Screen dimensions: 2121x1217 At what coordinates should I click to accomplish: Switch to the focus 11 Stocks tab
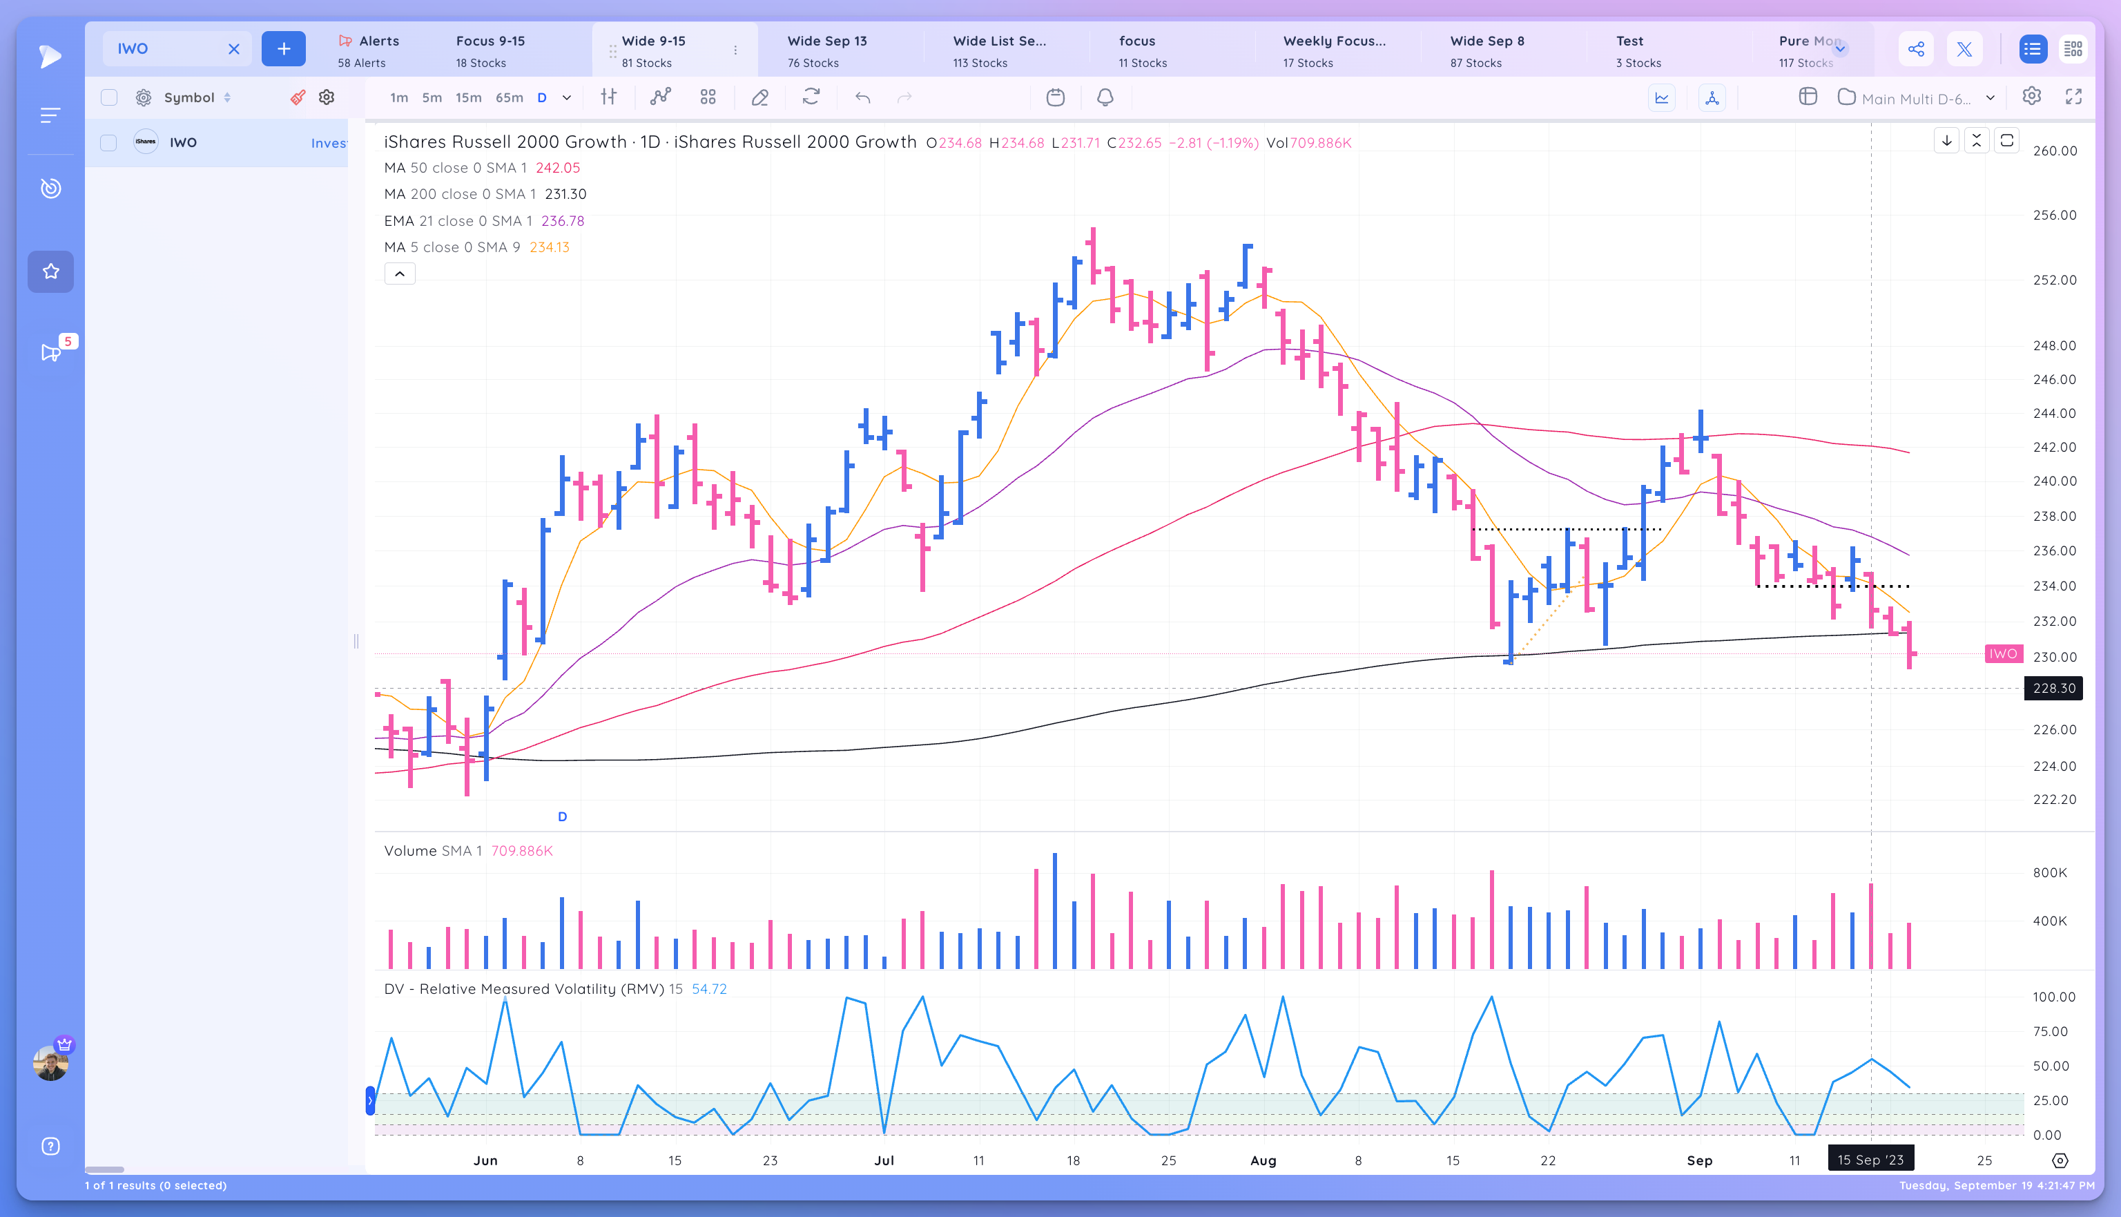(1142, 51)
